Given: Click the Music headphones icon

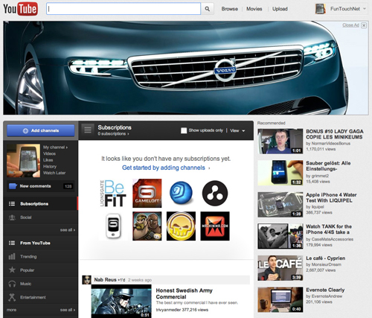Looking at the screenshot, I should [12, 284].
